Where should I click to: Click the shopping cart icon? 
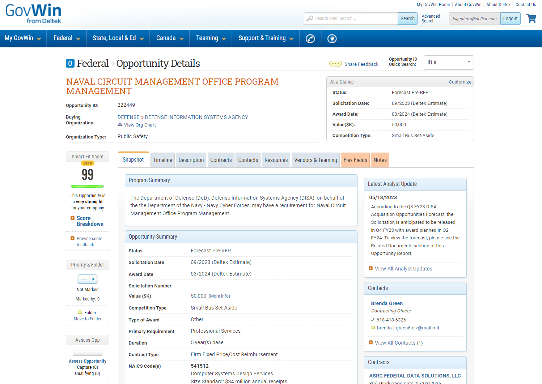coord(531,18)
